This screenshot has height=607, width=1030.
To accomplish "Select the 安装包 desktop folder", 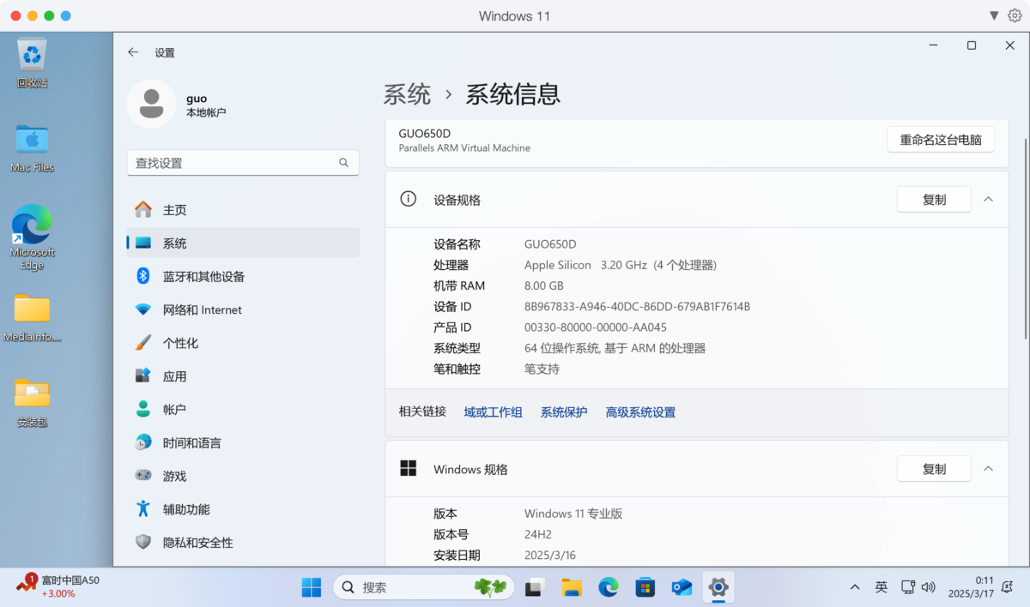I will (x=32, y=403).
